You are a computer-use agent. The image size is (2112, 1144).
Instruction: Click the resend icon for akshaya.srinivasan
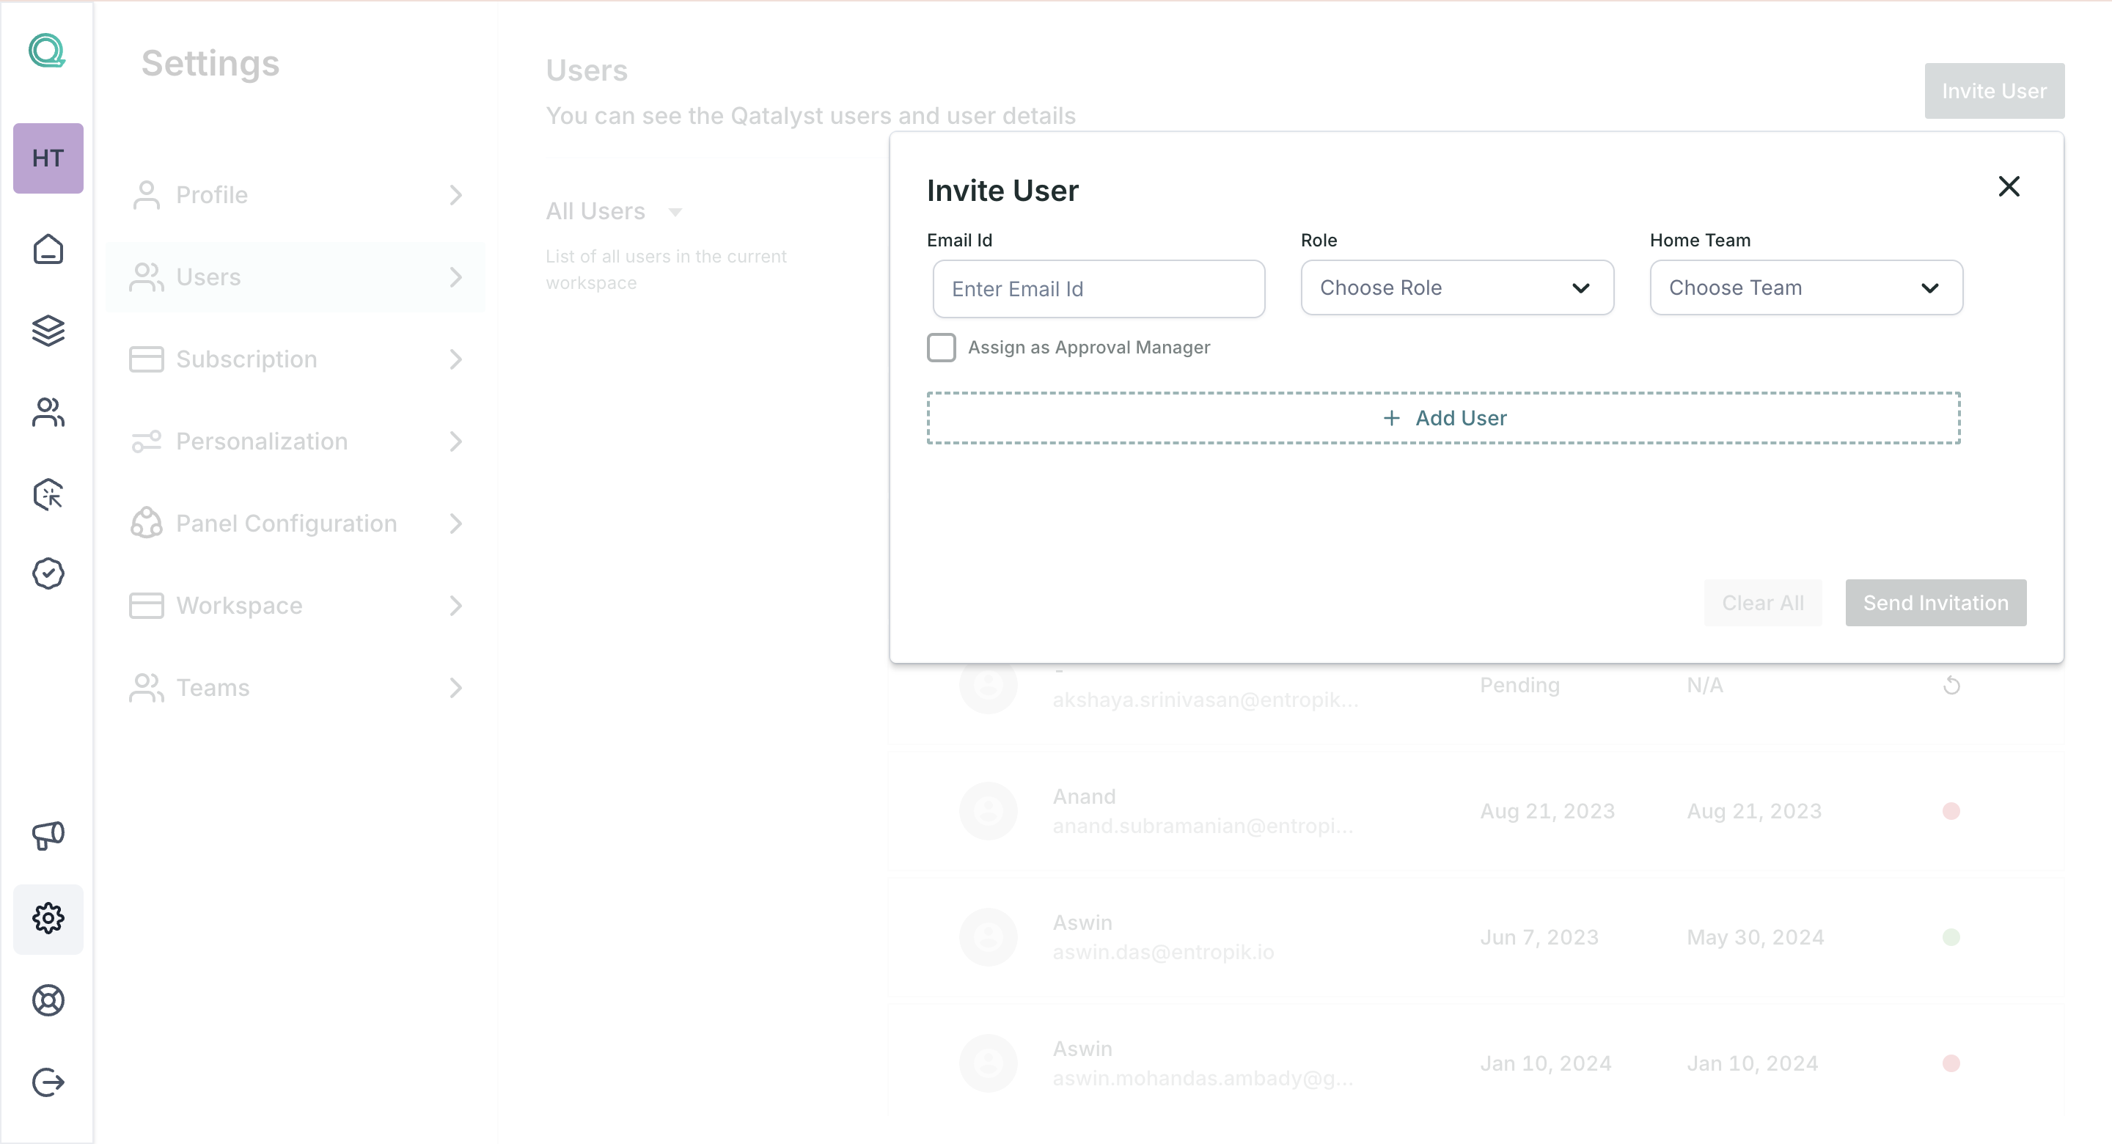click(x=1951, y=686)
